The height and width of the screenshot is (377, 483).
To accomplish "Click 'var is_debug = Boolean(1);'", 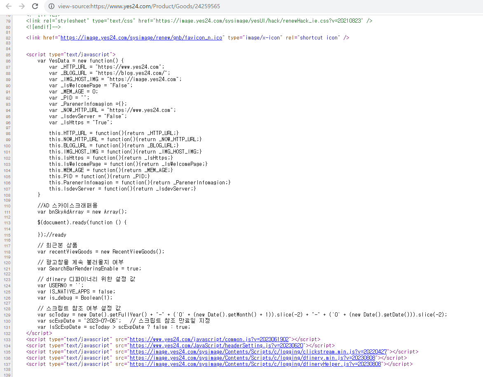I will [x=75, y=298].
